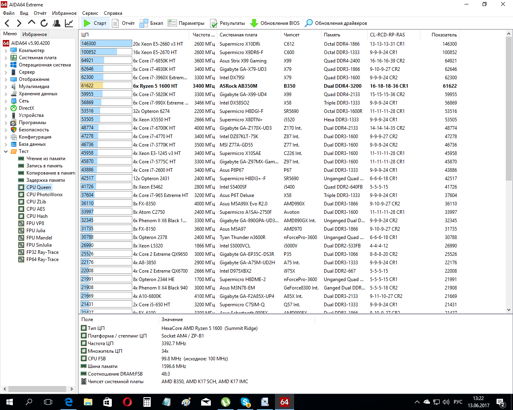Expand the Сеть tree node

coord(6,101)
